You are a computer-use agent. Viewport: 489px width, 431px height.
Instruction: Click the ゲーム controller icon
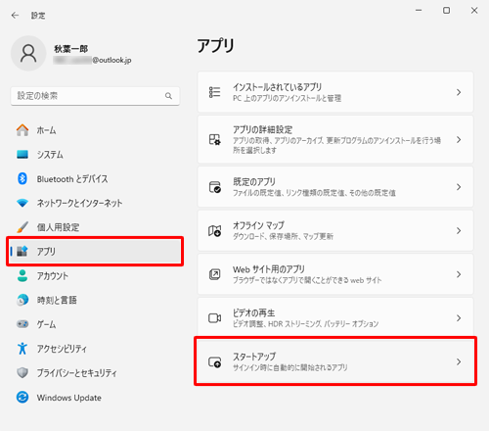22,324
